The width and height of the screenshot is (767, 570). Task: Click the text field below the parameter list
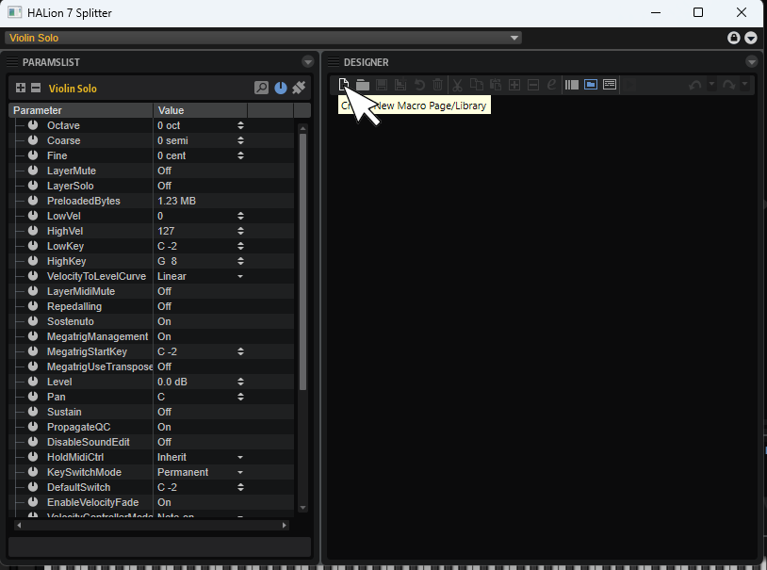point(159,546)
